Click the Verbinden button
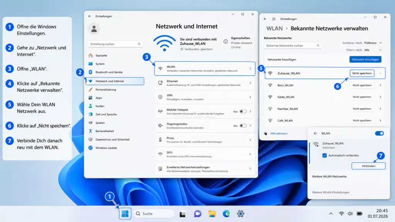The image size is (395, 222). pyautogui.click(x=368, y=166)
